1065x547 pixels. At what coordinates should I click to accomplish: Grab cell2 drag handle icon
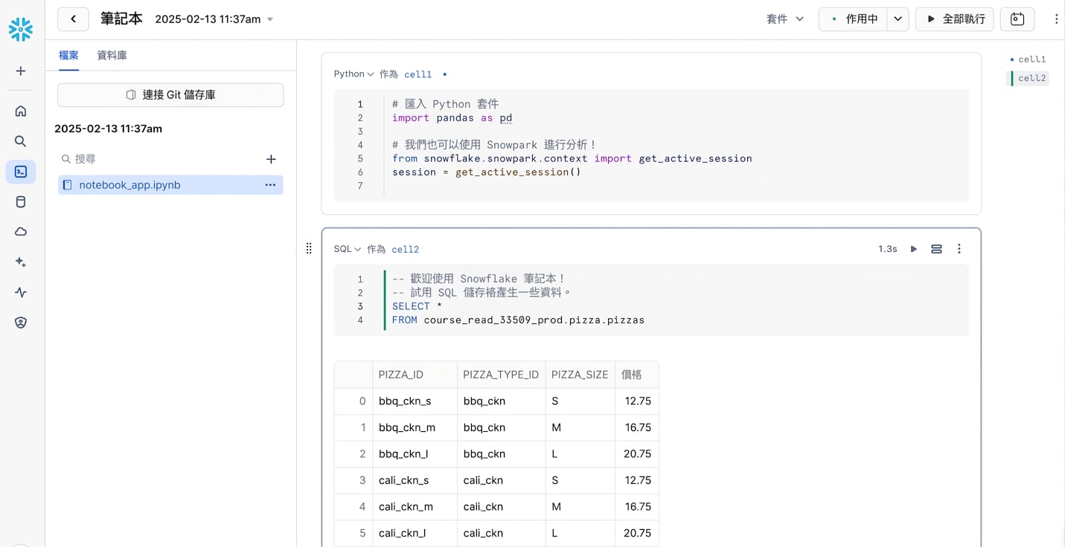coord(309,248)
